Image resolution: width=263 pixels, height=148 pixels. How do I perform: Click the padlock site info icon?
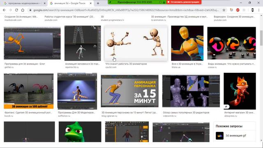[30, 10]
